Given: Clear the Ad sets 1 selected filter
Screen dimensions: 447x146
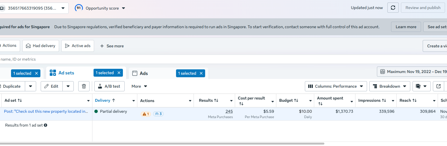Looking at the screenshot, I should click(119, 73).
